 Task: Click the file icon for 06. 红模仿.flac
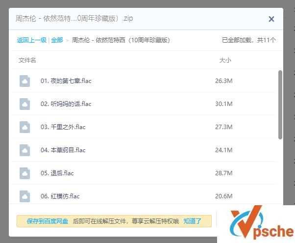pyautogui.click(x=25, y=196)
